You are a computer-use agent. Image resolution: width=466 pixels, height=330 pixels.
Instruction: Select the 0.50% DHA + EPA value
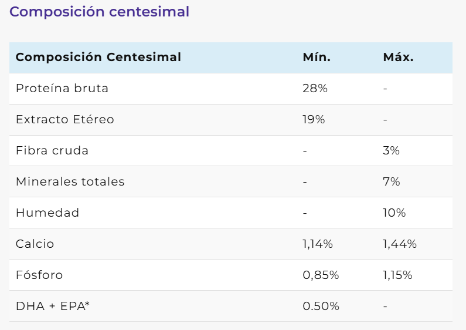321,307
